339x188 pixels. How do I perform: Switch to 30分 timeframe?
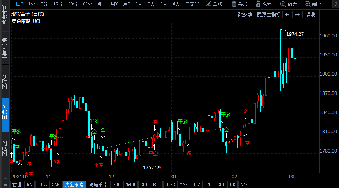[x=72, y=4]
